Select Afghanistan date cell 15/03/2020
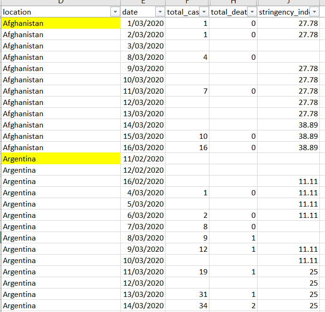 [143, 136]
